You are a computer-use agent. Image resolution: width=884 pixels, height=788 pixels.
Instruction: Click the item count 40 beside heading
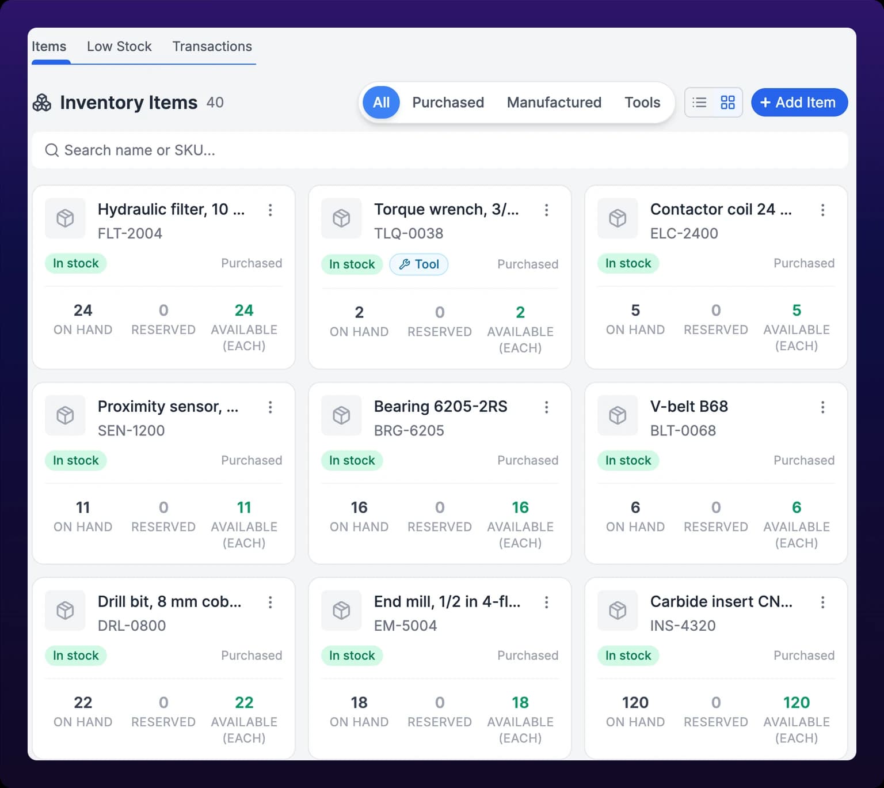click(215, 103)
